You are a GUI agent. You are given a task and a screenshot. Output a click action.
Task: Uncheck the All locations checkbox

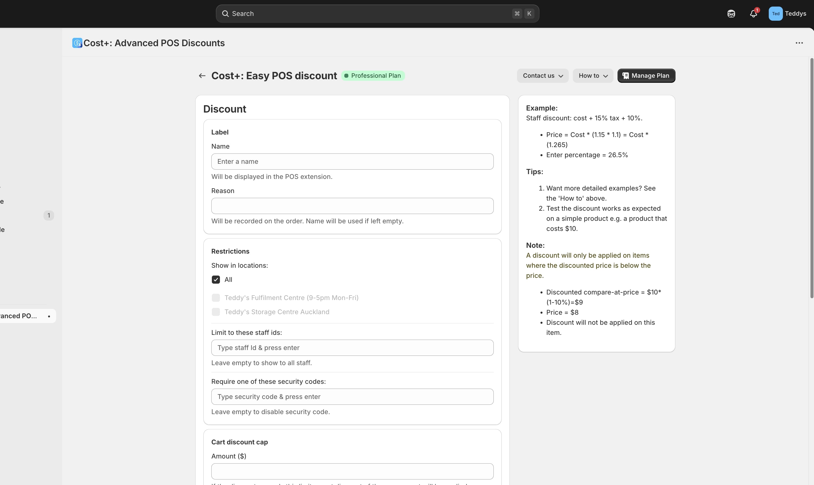click(216, 279)
